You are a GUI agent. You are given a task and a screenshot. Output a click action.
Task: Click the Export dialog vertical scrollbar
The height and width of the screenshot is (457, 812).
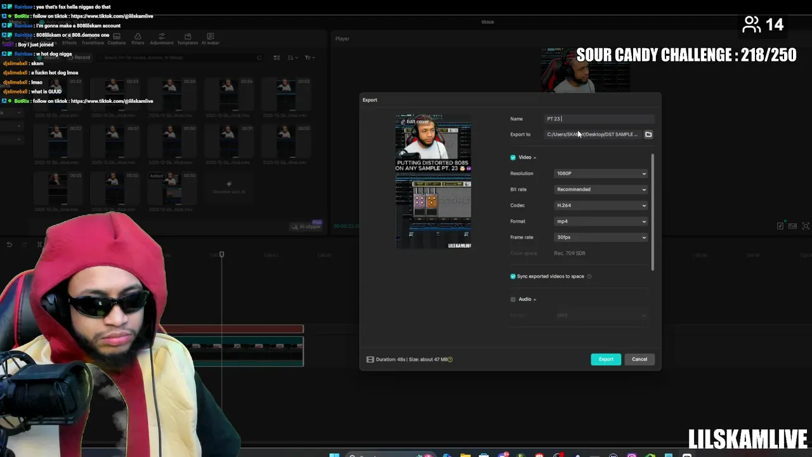click(x=652, y=211)
